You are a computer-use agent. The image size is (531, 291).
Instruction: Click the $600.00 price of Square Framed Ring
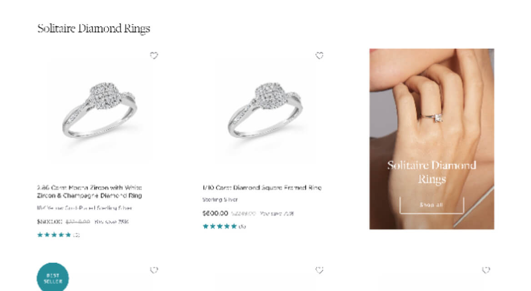(x=215, y=213)
